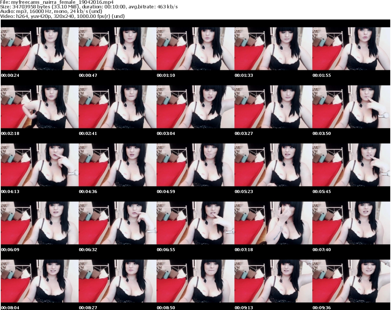Select the thumbnail above timestamp 00:09:13
The image size is (391, 310).
pyautogui.click(x=273, y=281)
